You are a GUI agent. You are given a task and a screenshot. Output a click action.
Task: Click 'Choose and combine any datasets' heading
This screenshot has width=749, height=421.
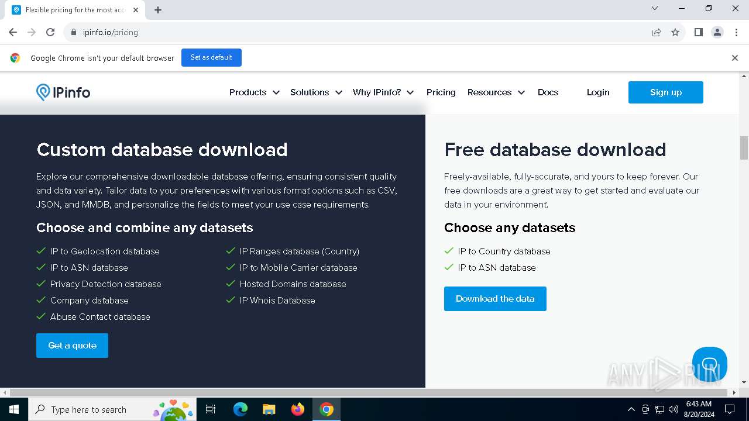pos(145,227)
